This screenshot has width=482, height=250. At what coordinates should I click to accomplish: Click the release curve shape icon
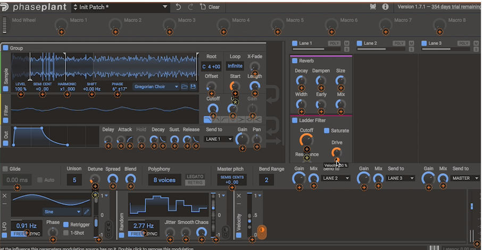click(x=196, y=139)
